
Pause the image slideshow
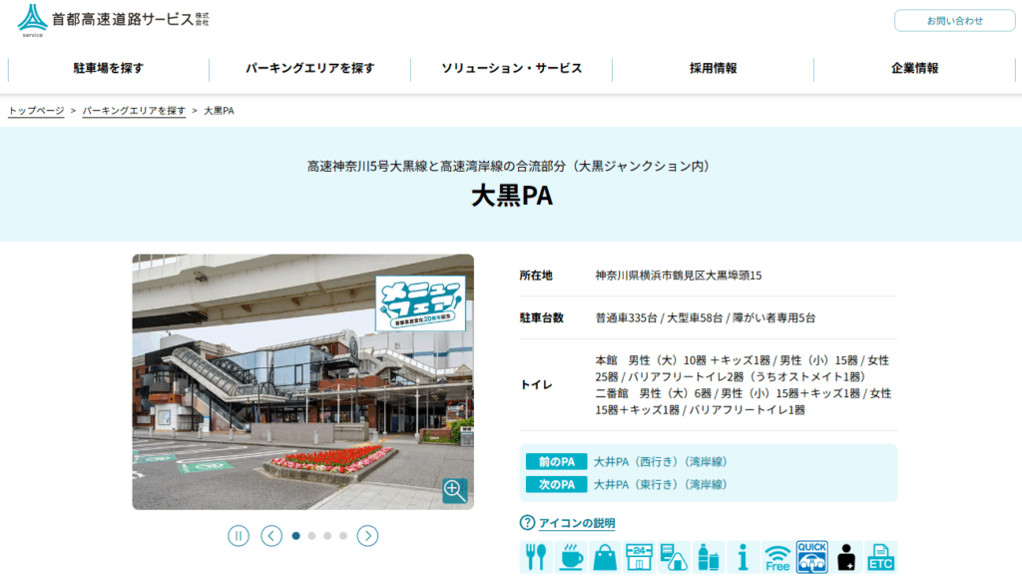pyautogui.click(x=238, y=536)
